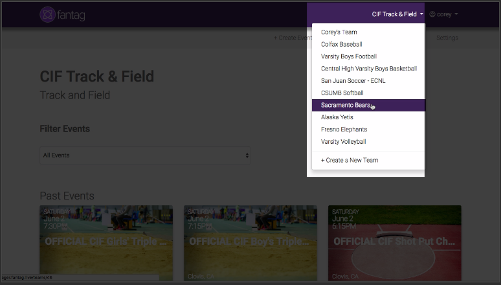Click the Filter Events label
The height and width of the screenshot is (285, 501).
65,129
